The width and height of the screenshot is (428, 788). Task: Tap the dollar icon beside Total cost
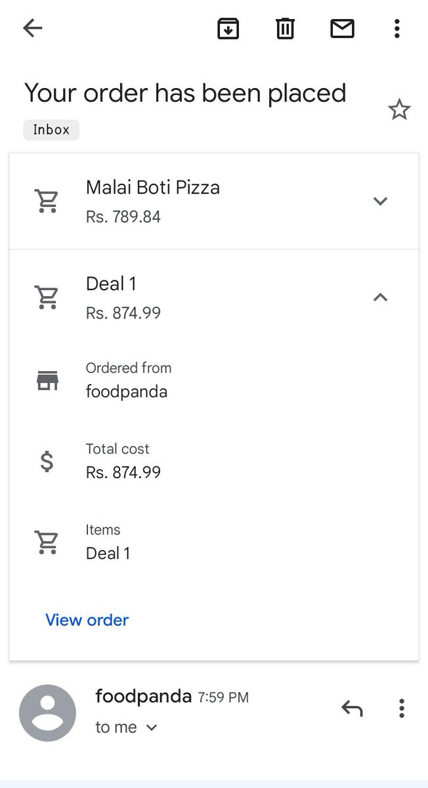pyautogui.click(x=47, y=462)
